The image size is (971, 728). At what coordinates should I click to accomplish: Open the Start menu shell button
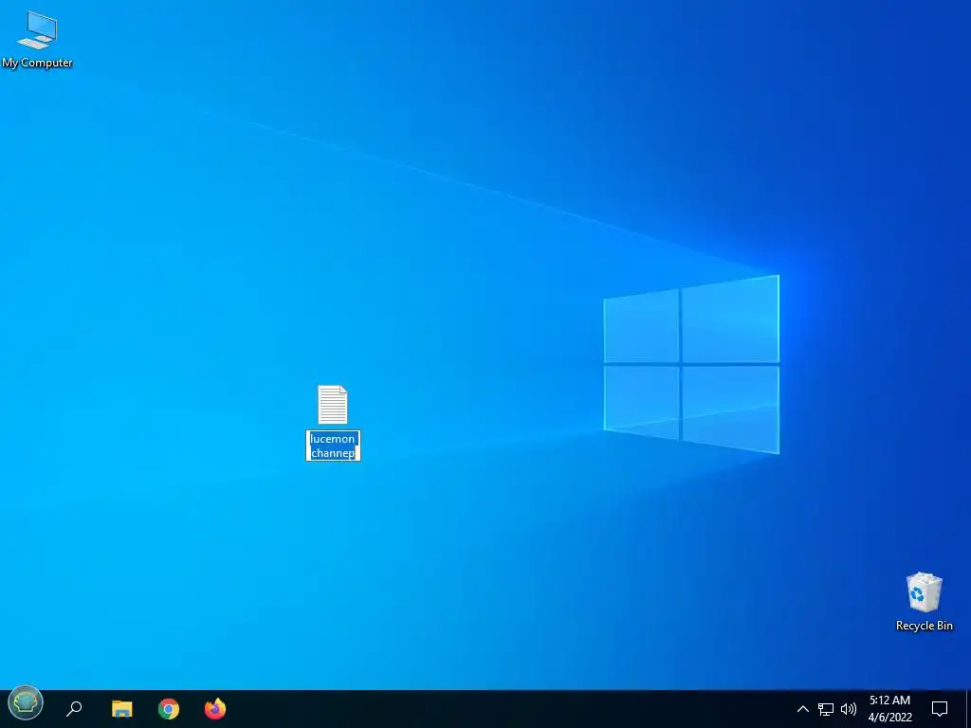click(x=26, y=702)
